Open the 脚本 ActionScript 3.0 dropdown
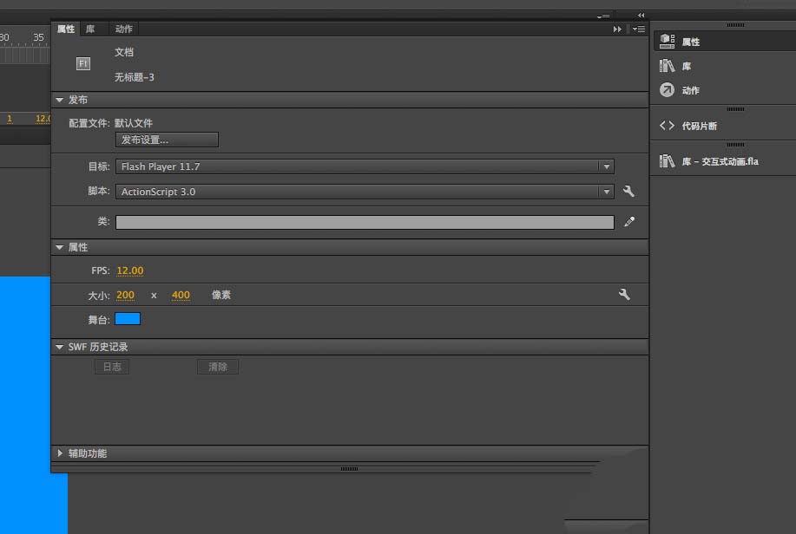Screen dimensions: 796x534 [x=365, y=192]
